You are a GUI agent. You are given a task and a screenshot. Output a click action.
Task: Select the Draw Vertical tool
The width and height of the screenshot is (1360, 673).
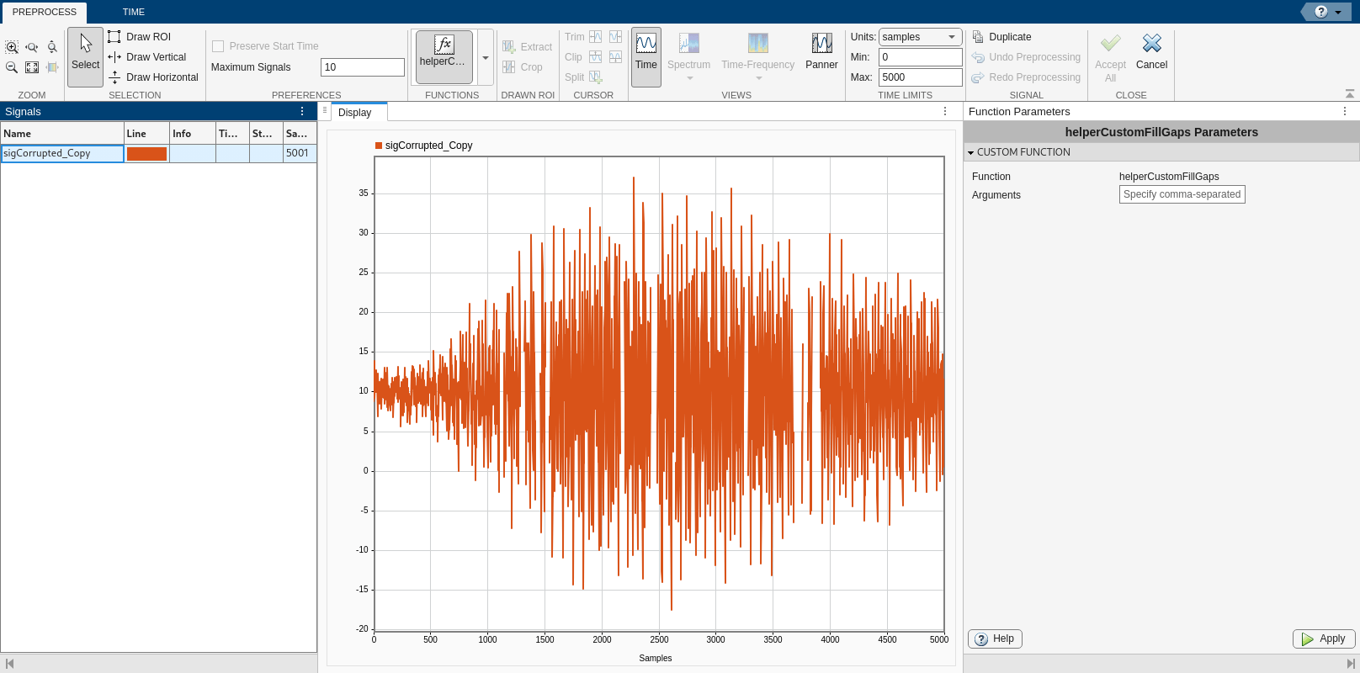pos(147,57)
